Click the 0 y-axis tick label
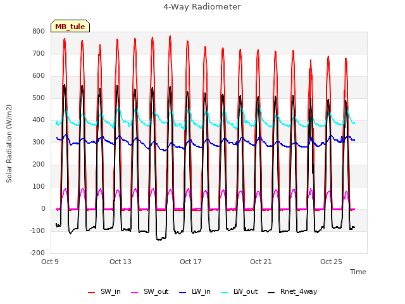405x304 pixels. coord(43,209)
